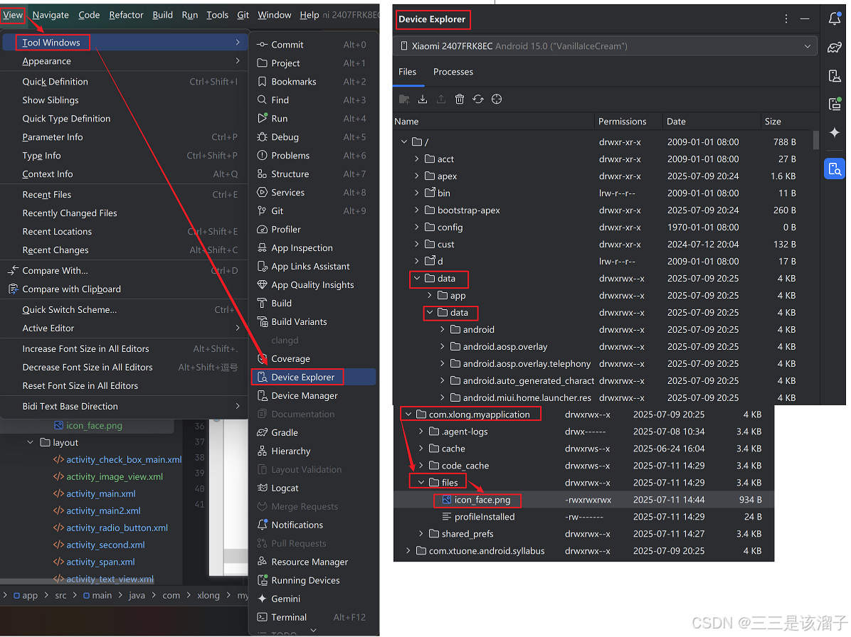
Task: Open the Structure tool window
Action: pyautogui.click(x=313, y=173)
